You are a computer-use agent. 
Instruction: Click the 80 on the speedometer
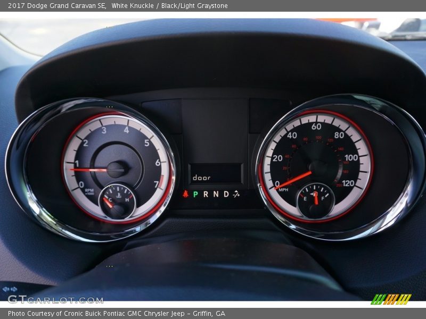click(x=339, y=135)
